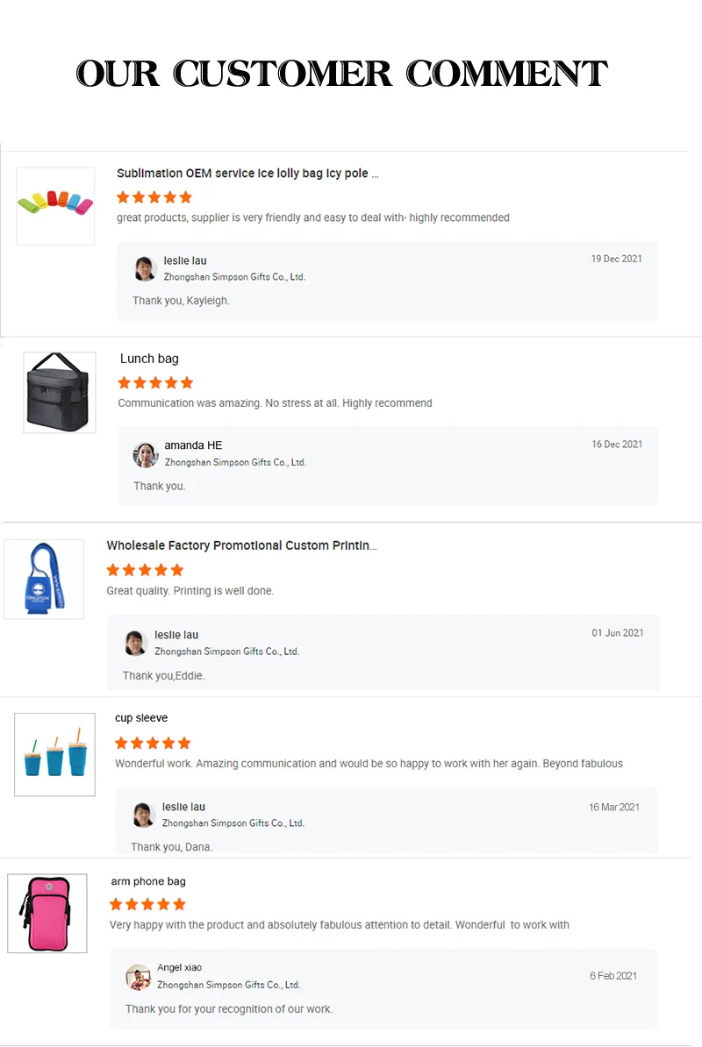Click the arm phone bag product title
Viewport: 702px width, 1047px height.
click(x=148, y=881)
